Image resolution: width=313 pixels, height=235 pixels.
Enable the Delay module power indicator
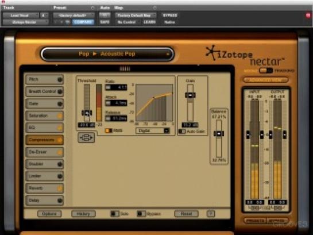pyautogui.click(x=60, y=201)
